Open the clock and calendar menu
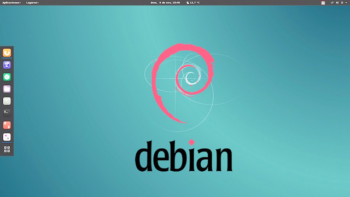This screenshot has width=350, height=197. pyautogui.click(x=165, y=3)
